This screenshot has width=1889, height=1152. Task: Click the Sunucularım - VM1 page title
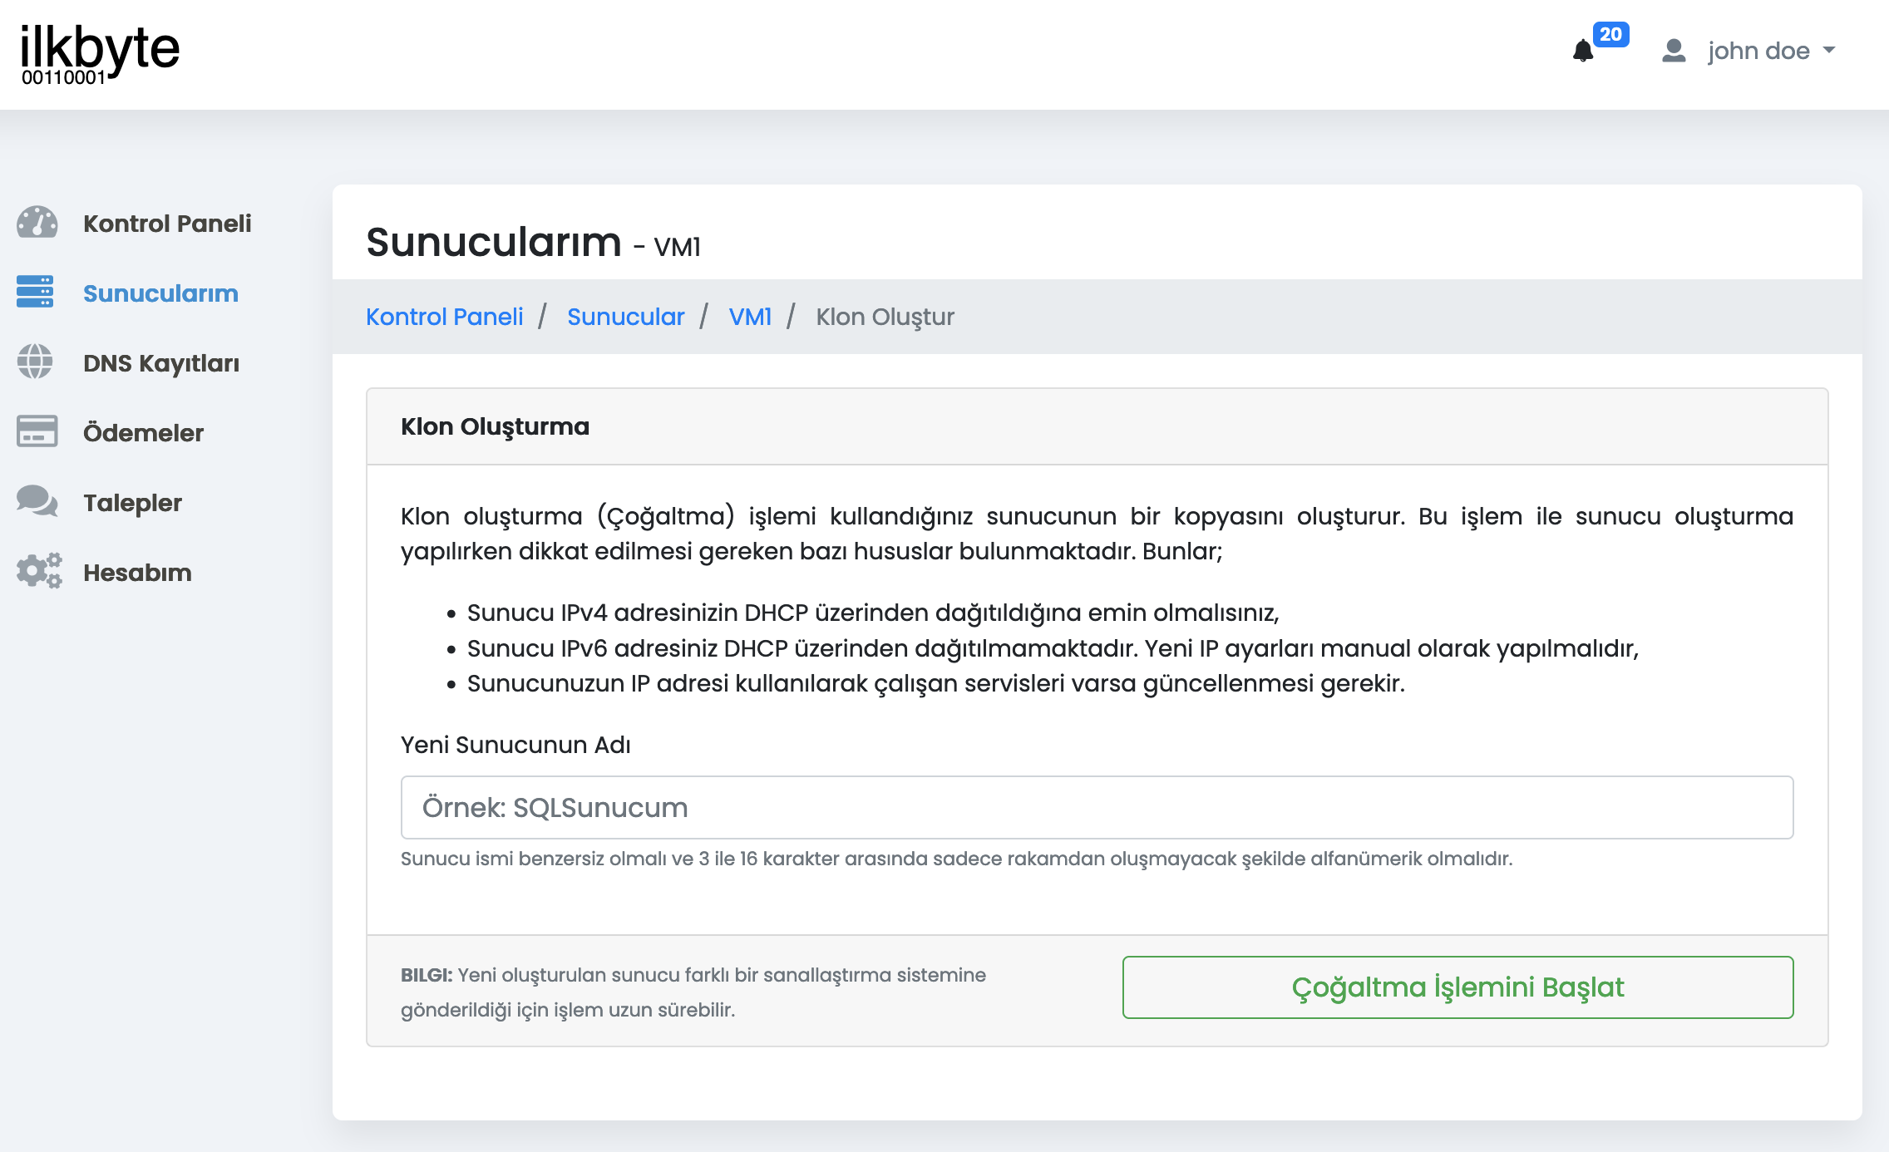(x=533, y=243)
